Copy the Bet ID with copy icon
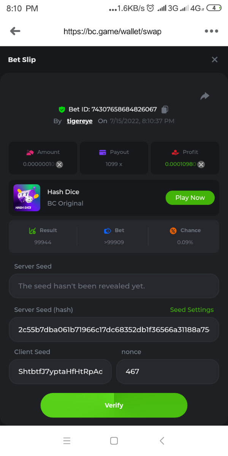The image size is (228, 456). tap(165, 109)
